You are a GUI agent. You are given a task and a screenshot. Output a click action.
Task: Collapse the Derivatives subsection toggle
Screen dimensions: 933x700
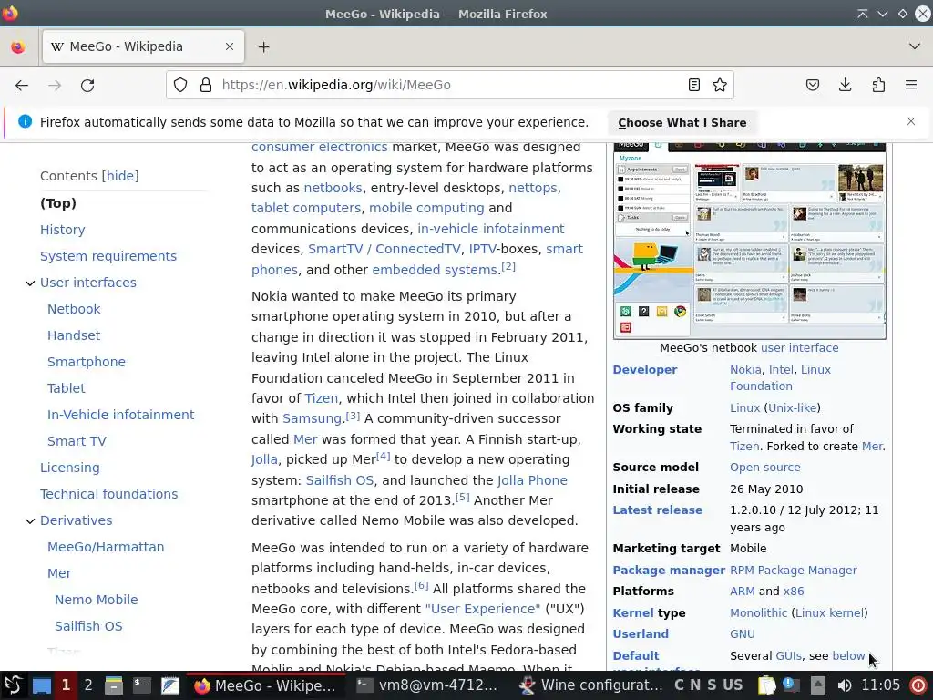point(30,520)
